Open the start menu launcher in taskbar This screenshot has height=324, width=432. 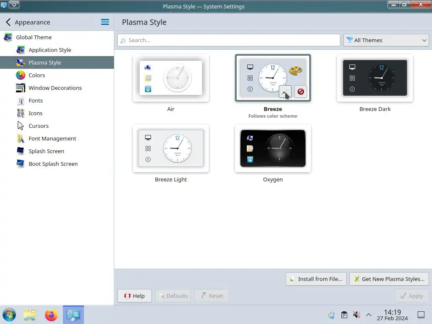[9, 315]
